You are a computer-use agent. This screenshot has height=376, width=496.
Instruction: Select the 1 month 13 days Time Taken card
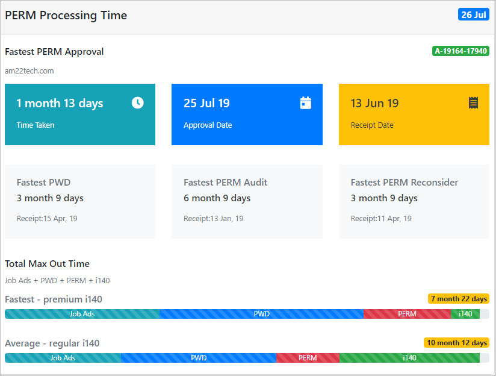80,114
